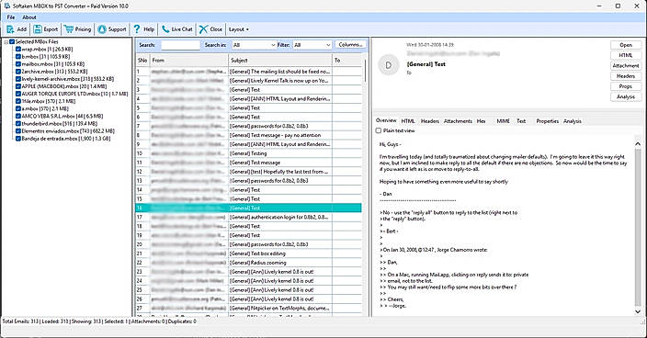Select email 'Test message - pay no attention'
647x338 pixels.
click(x=249, y=135)
